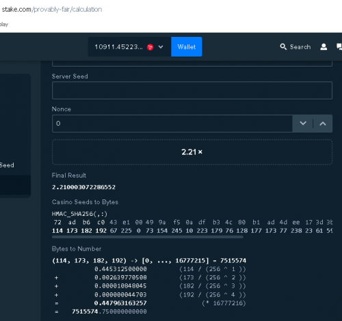The height and width of the screenshot is (321, 342).
Task: Click the stake.com address bar URL
Action: [52, 10]
